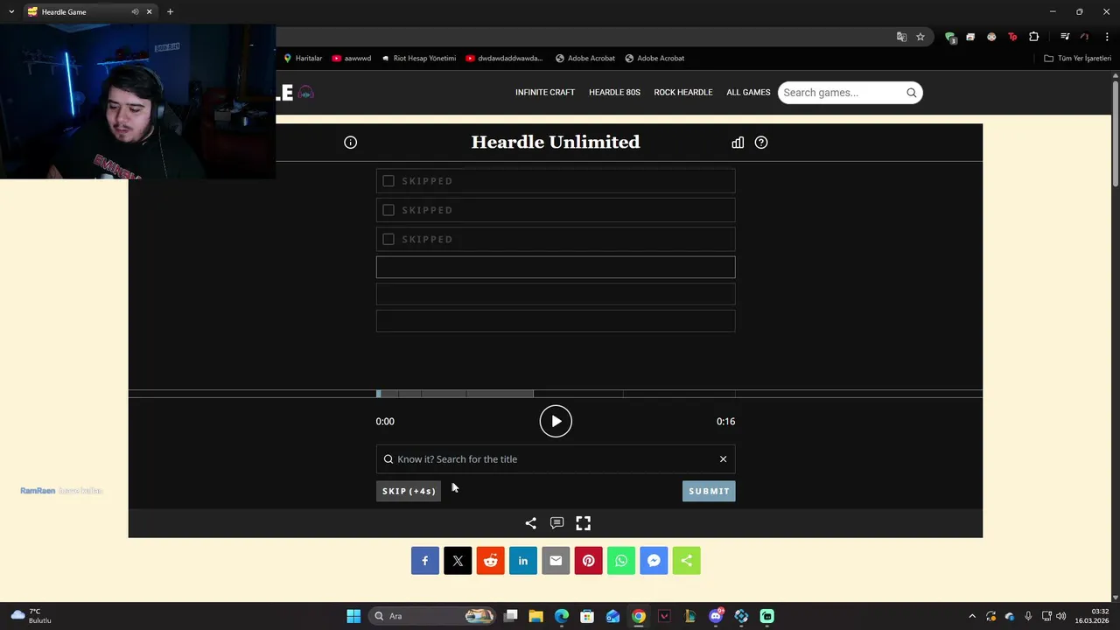The height and width of the screenshot is (630, 1120).
Task: Open the media control music icon
Action: (1065, 37)
